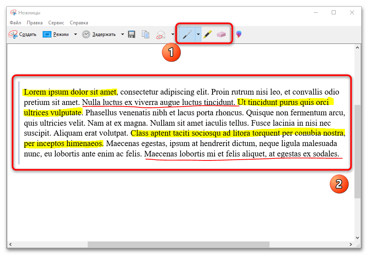Screen dimensions: 368x255
Task: Select the pink Eraser tool
Action: pos(221,35)
